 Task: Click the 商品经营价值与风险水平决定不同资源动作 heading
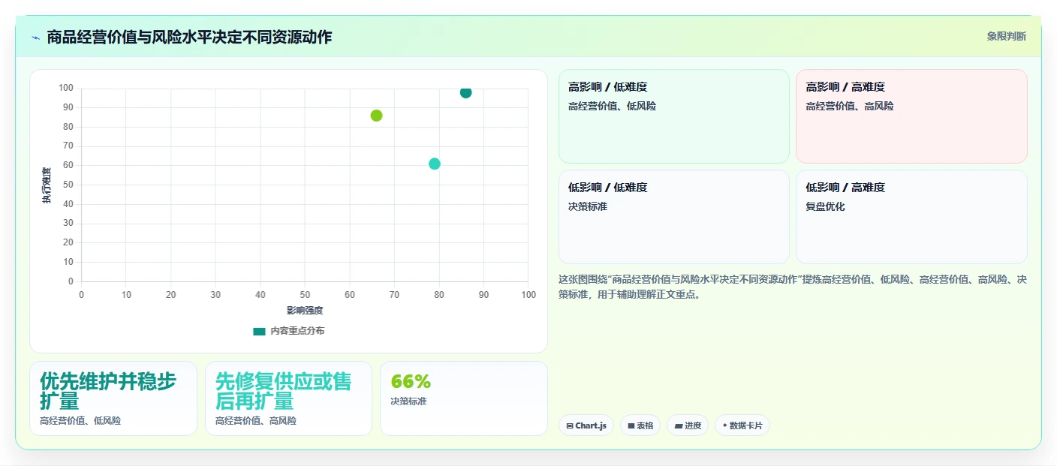tap(189, 37)
